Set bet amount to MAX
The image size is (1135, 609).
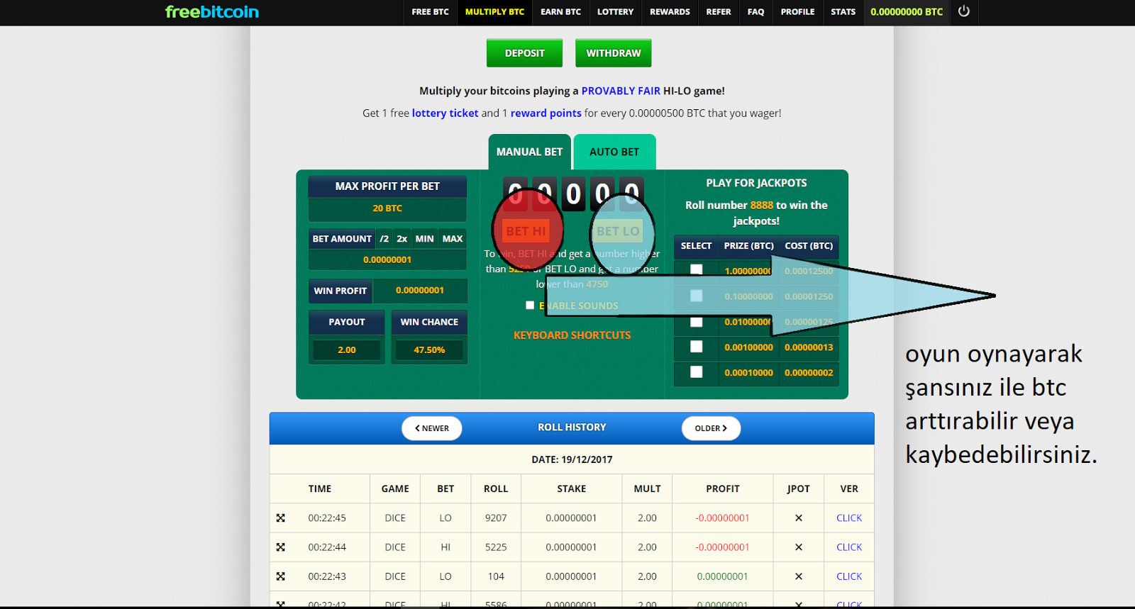pos(453,239)
